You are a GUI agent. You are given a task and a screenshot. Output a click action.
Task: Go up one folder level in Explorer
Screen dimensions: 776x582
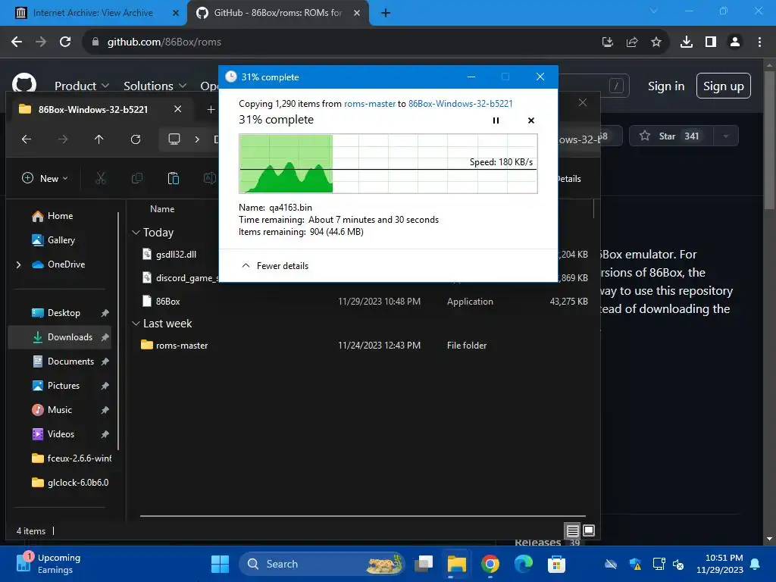99,139
